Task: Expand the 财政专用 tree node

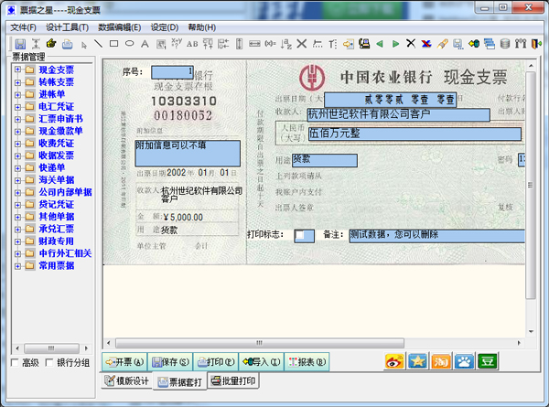Action: tap(18, 241)
